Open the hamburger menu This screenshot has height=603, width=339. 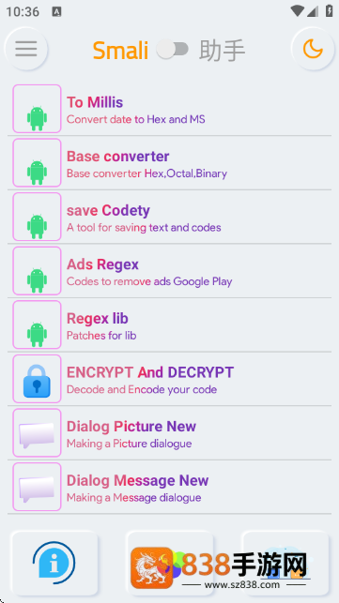tap(25, 49)
